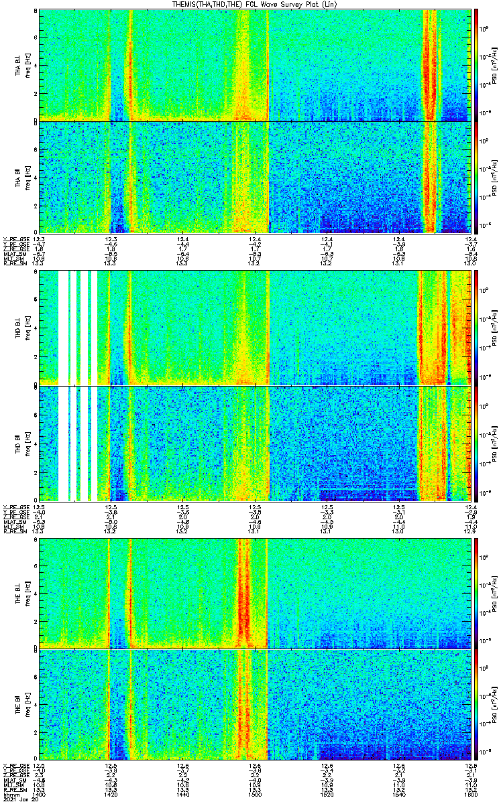Click the '1400' time tick label
The height and width of the screenshot is (804, 503).
(39, 794)
